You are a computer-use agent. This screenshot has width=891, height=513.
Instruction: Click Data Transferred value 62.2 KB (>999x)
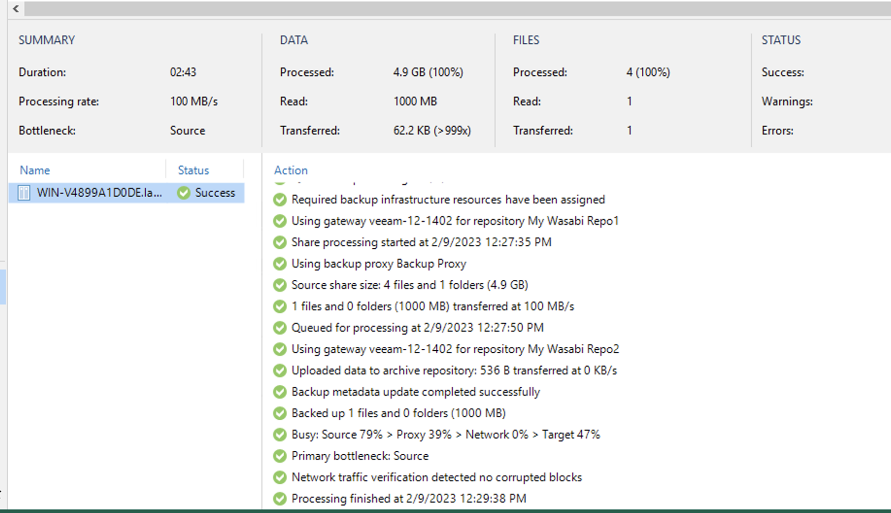click(x=432, y=131)
